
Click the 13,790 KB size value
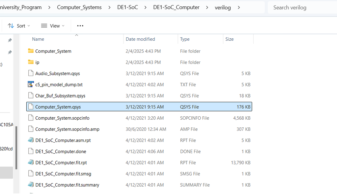[241, 163]
